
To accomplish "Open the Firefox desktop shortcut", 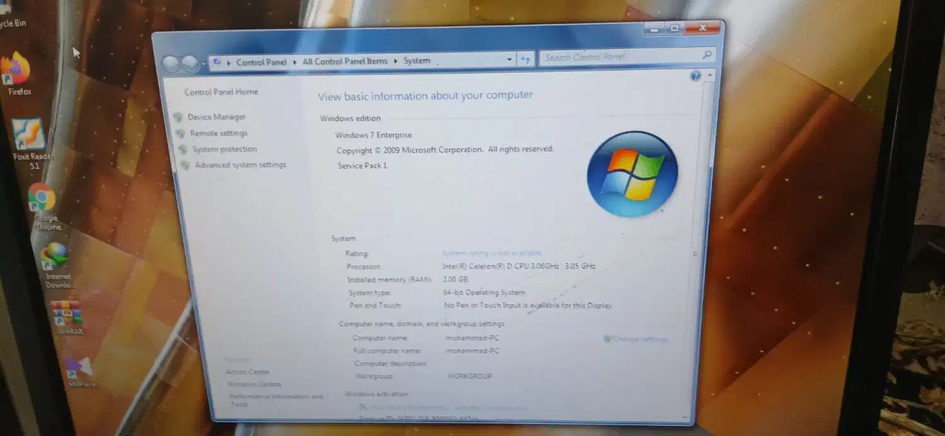I will pyautogui.click(x=16, y=72).
